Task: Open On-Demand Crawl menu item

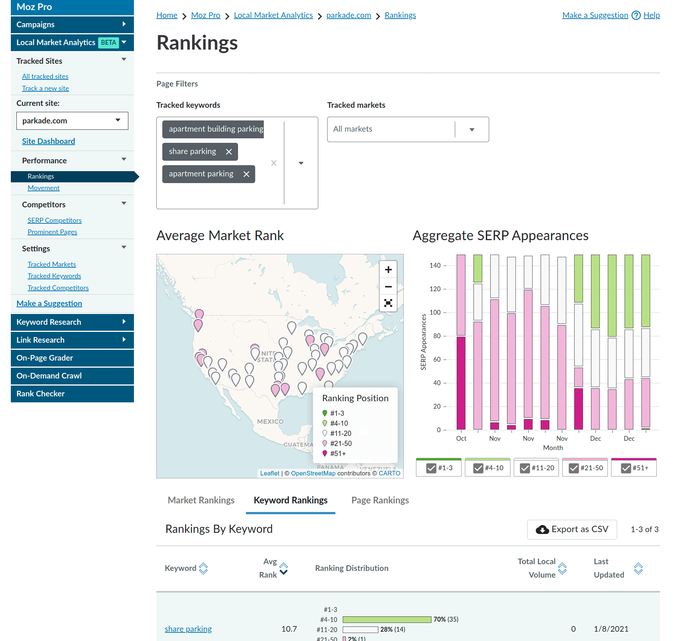Action: point(72,376)
